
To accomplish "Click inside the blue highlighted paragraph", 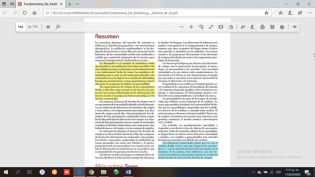I will point(188,150).
